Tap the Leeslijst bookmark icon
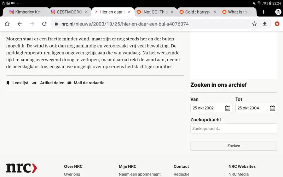 pyautogui.click(x=7, y=83)
